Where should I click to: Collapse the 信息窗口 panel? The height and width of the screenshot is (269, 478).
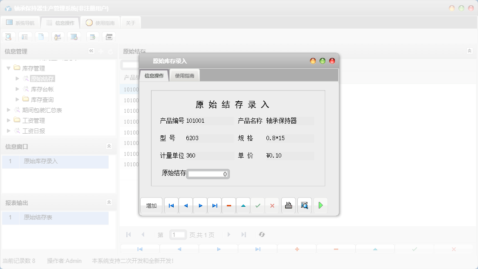pos(109,146)
